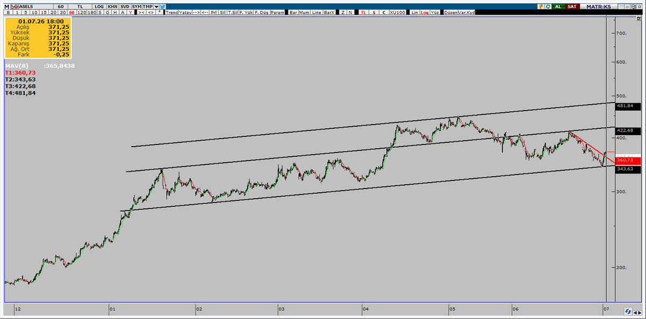646x319 pixels.
Task: Click the SVD button
Action: (x=125, y=6)
